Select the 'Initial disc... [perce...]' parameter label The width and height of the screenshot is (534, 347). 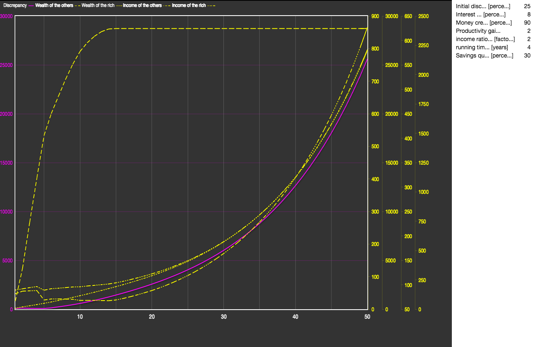click(483, 6)
